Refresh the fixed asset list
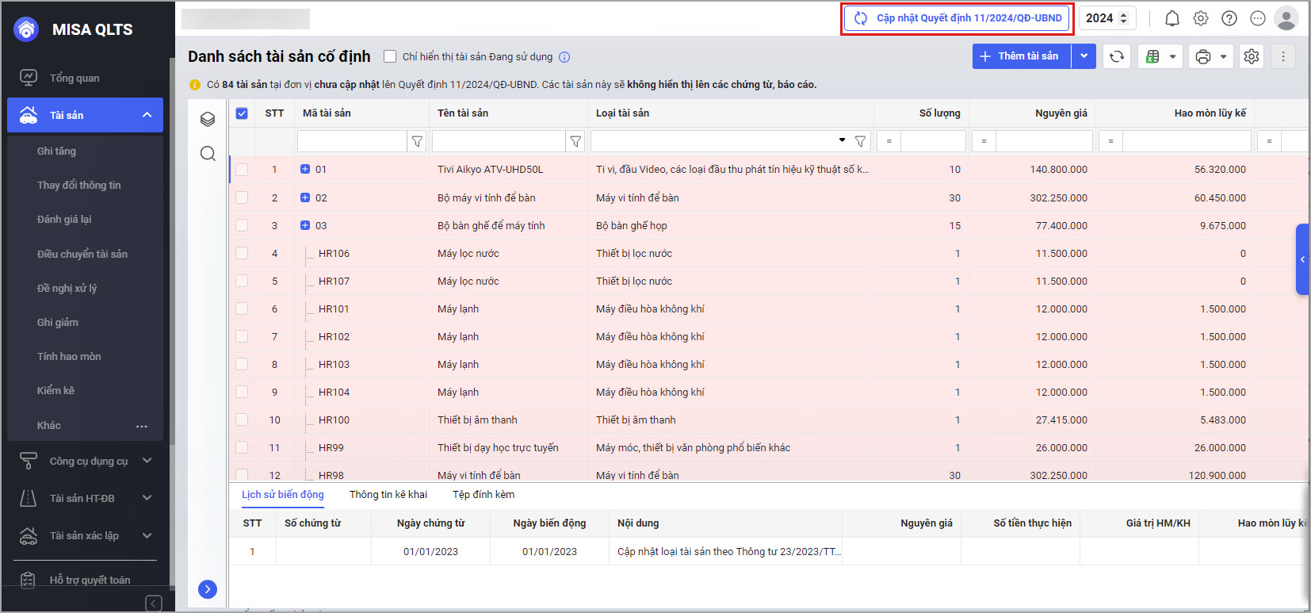 coord(1117,56)
